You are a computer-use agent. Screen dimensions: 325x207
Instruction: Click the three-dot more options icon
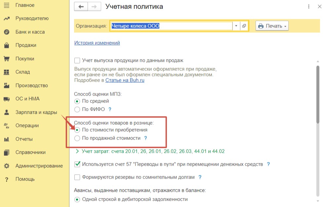(x=309, y=7)
